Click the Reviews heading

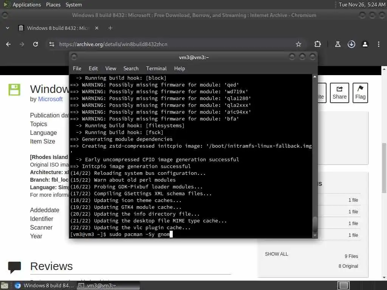coord(51,266)
